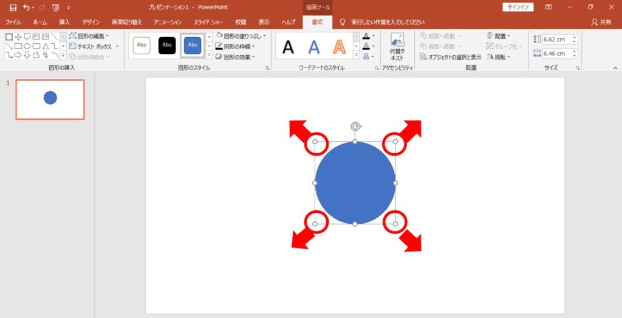Viewport: 622px width, 318px height.
Task: Switch to the 挿入 ribbon tab
Action: coord(64,22)
